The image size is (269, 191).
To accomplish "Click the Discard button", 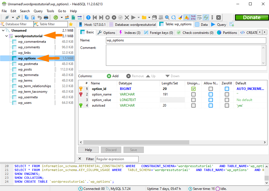I will coord(111,150).
